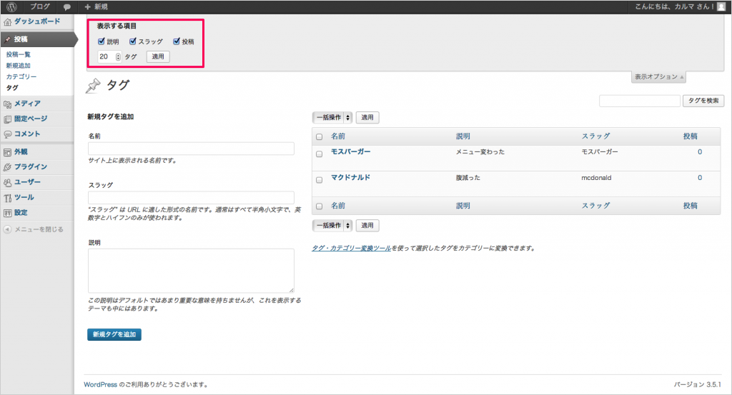Click the WordPress logo icon
Screen dimensions: 732x395
click(11, 6)
